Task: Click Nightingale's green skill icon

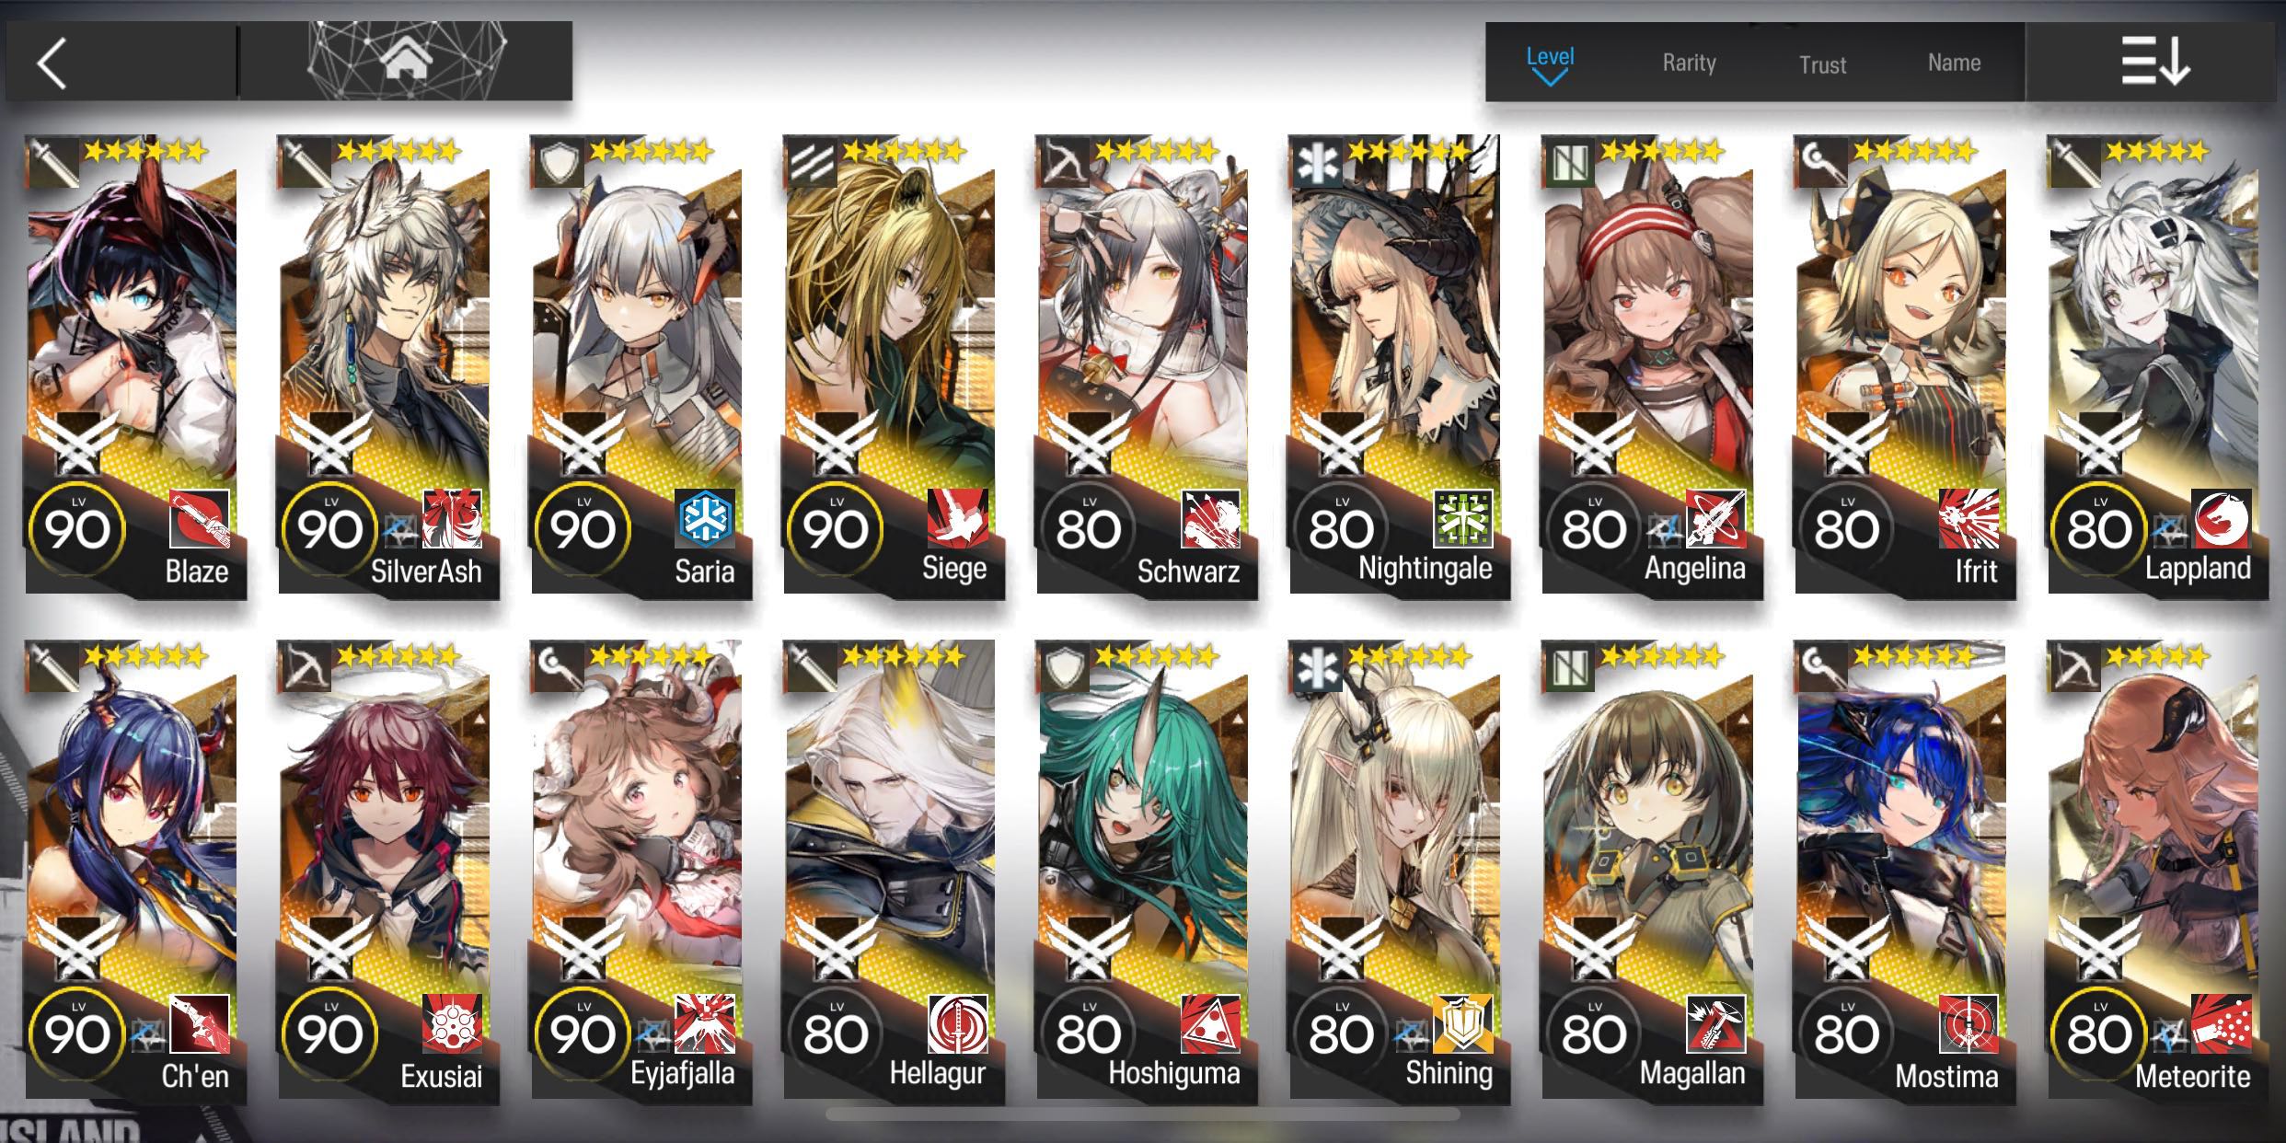Action: click(x=1463, y=519)
